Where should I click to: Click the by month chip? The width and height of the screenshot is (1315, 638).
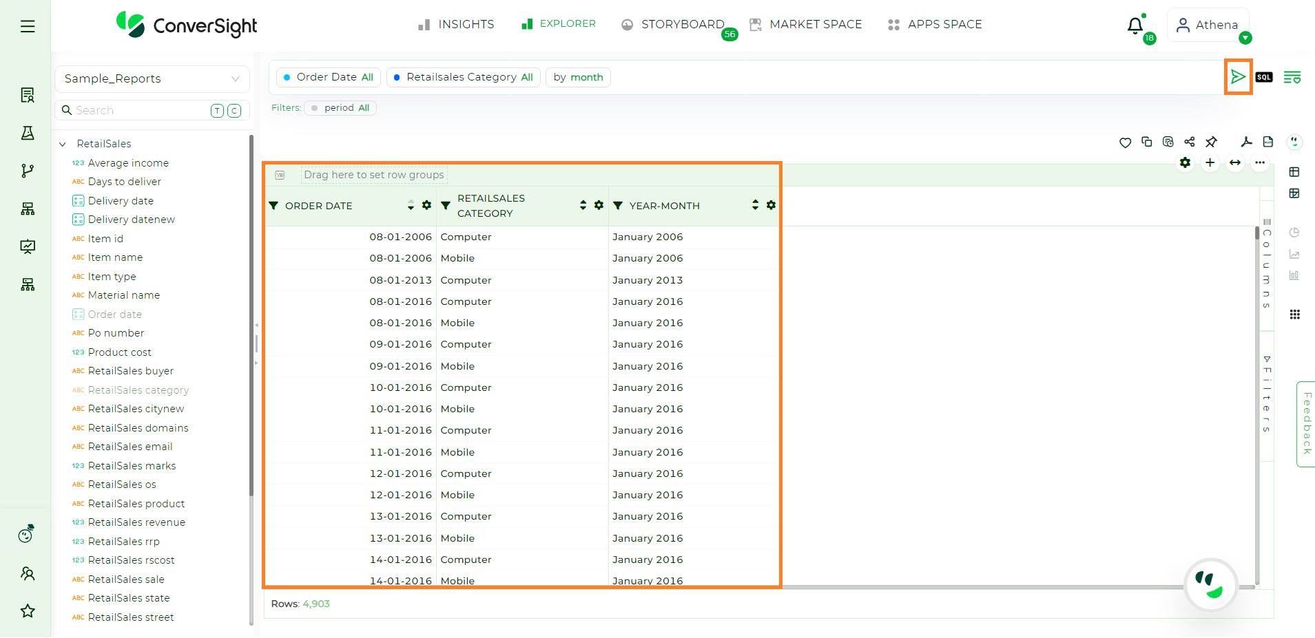coord(578,77)
